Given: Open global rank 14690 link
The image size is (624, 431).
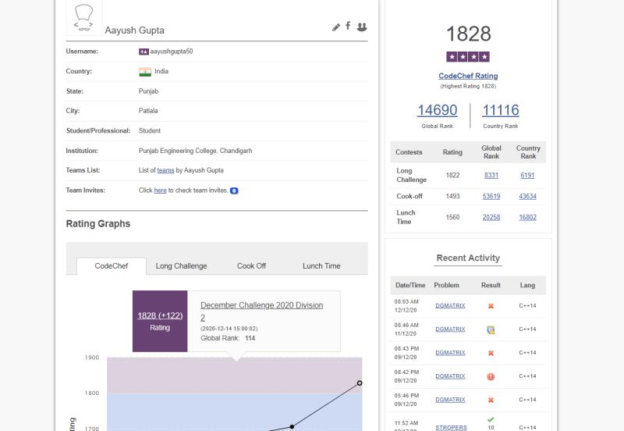Looking at the screenshot, I should pyautogui.click(x=437, y=110).
